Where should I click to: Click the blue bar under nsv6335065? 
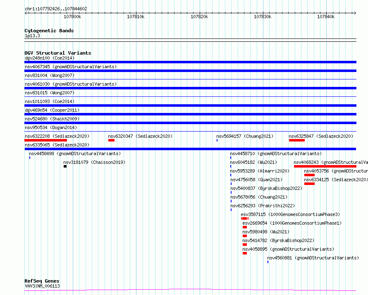(x=190, y=149)
